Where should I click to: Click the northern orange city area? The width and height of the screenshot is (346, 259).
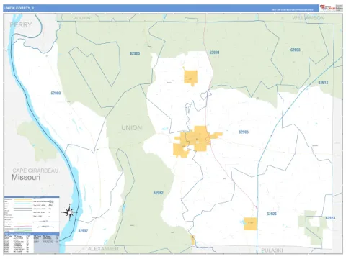tap(191, 78)
